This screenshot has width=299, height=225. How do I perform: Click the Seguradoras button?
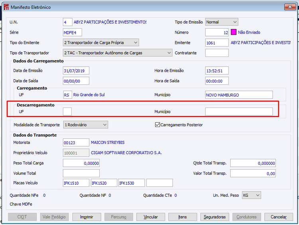point(214,217)
